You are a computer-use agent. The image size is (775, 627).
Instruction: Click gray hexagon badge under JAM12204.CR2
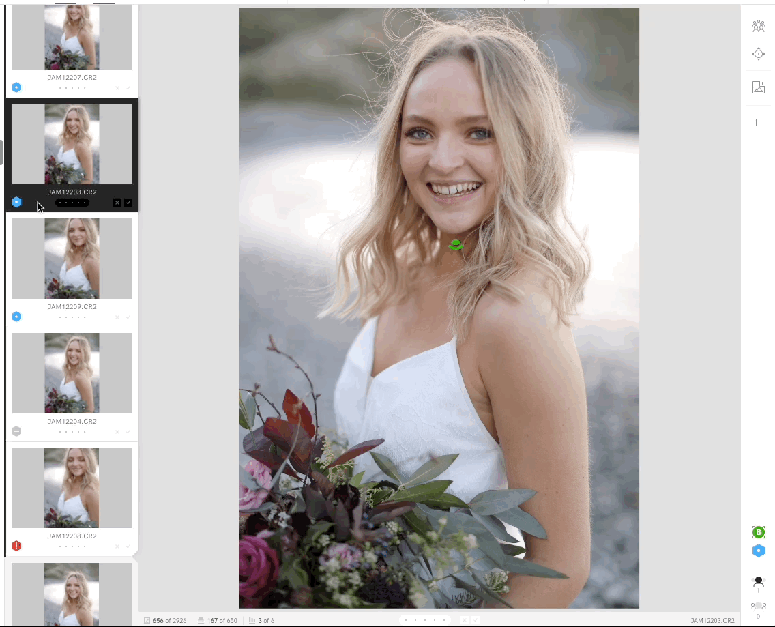pos(16,431)
